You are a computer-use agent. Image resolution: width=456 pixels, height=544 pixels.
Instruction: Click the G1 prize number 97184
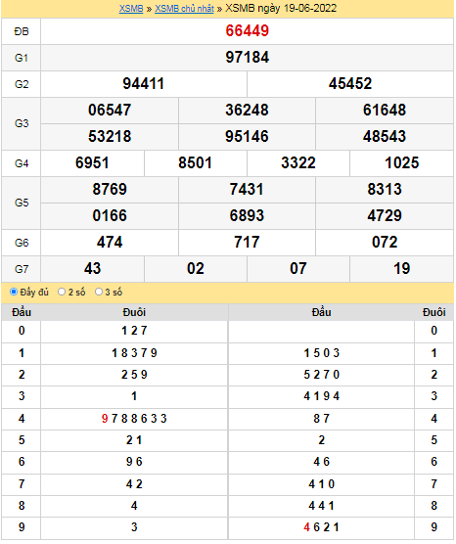click(248, 58)
